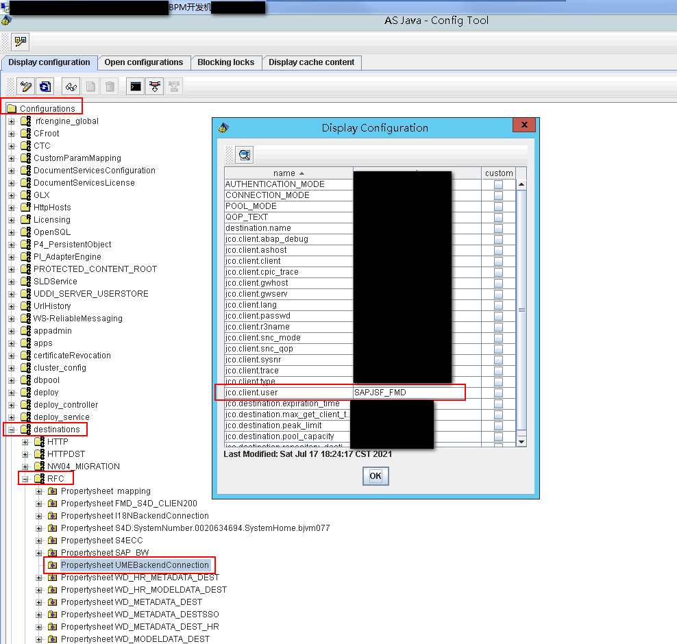Toggle custom checkbox for jco.client.ashost

498,250
